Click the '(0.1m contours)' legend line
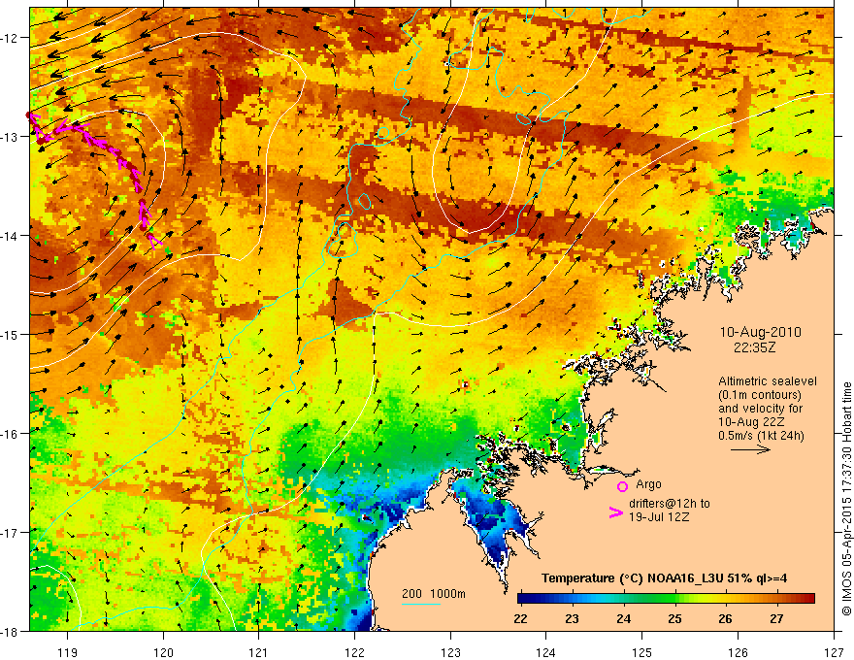854x660 pixels. click(759, 395)
